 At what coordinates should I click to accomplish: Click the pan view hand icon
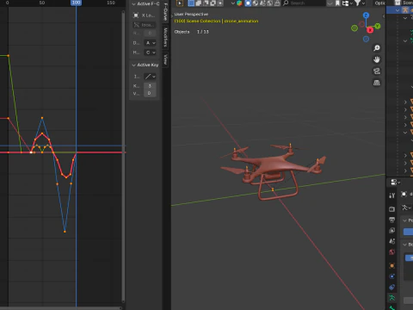(377, 59)
